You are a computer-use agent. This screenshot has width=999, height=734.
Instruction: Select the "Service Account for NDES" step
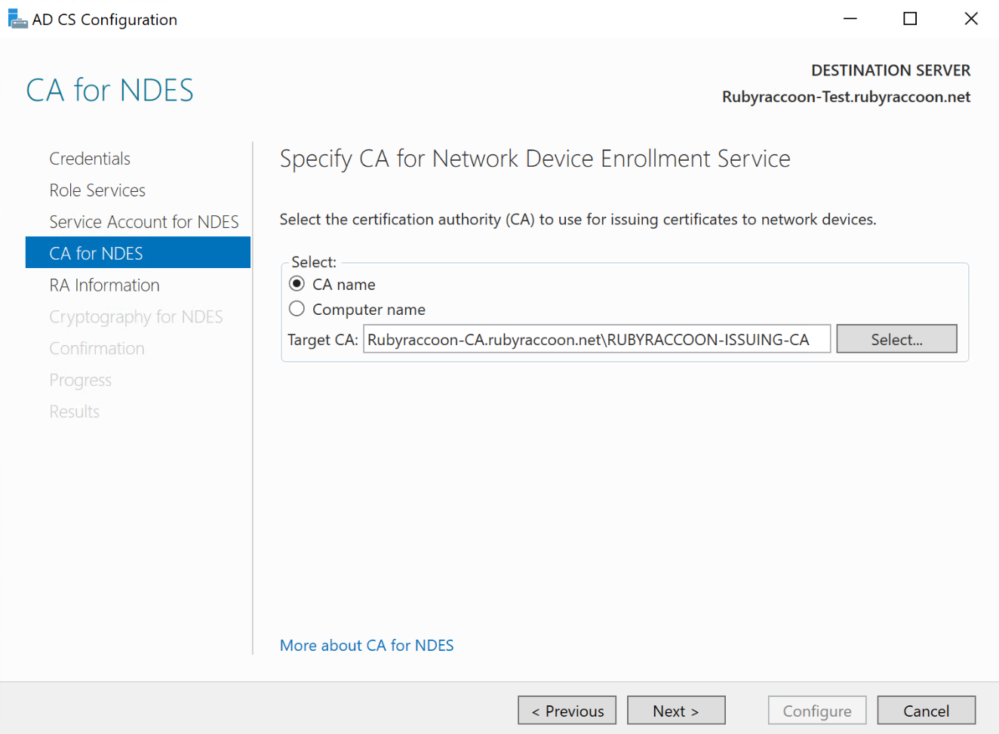[x=143, y=221]
